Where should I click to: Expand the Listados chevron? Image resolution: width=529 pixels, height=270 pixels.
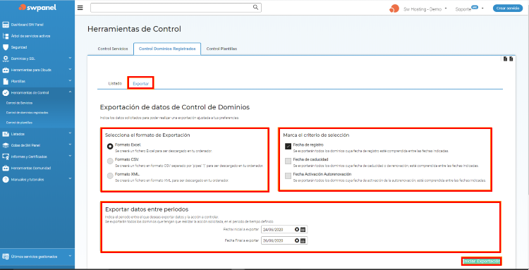[x=70, y=133]
